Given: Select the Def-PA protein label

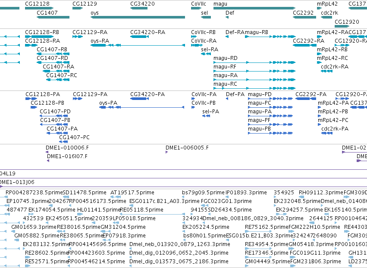Looking at the screenshot, I should tap(235, 94).
